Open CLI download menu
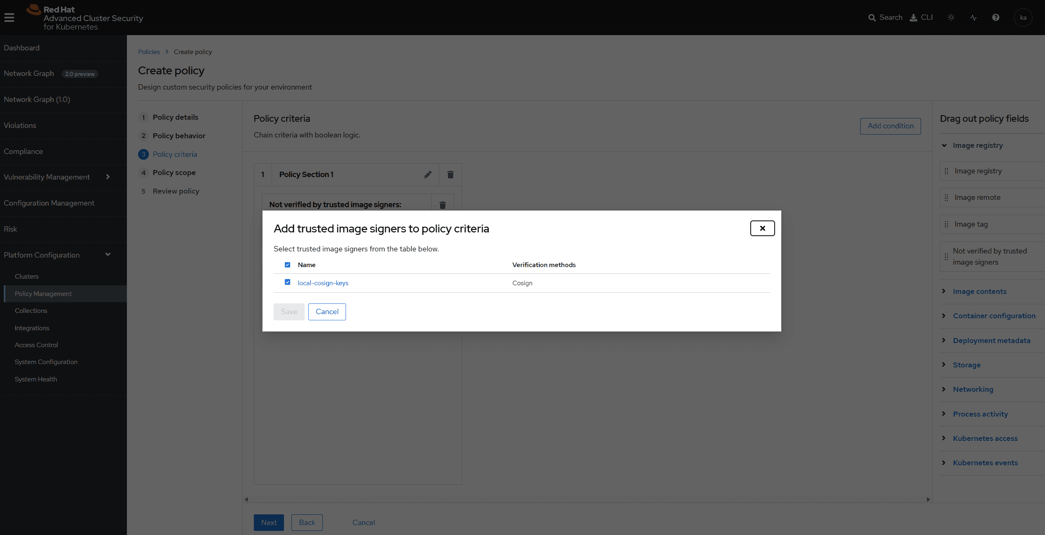Screen dimensions: 1045x535 (x=921, y=17)
